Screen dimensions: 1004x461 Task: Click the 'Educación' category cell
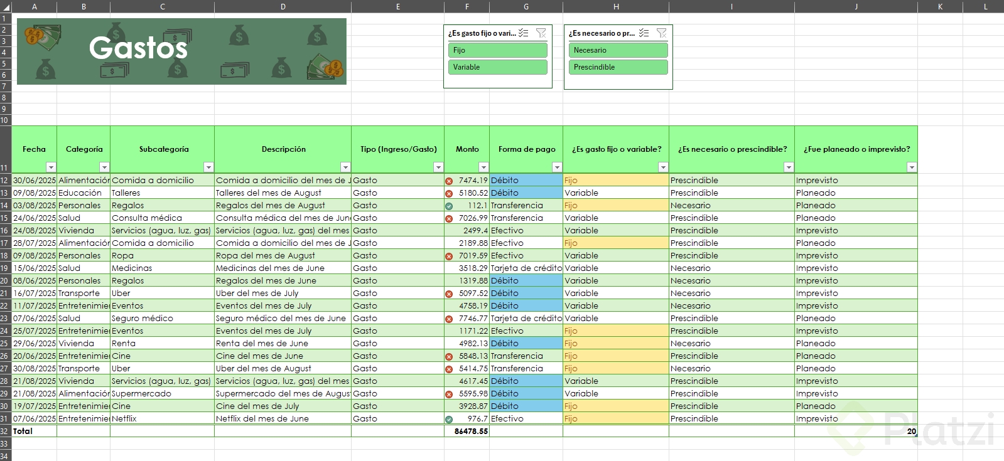coord(84,193)
